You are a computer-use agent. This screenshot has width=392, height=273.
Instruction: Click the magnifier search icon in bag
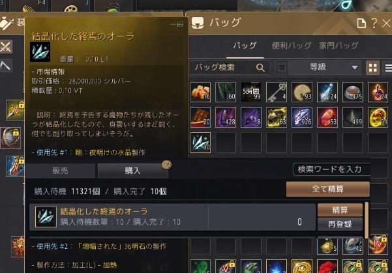pyautogui.click(x=260, y=68)
